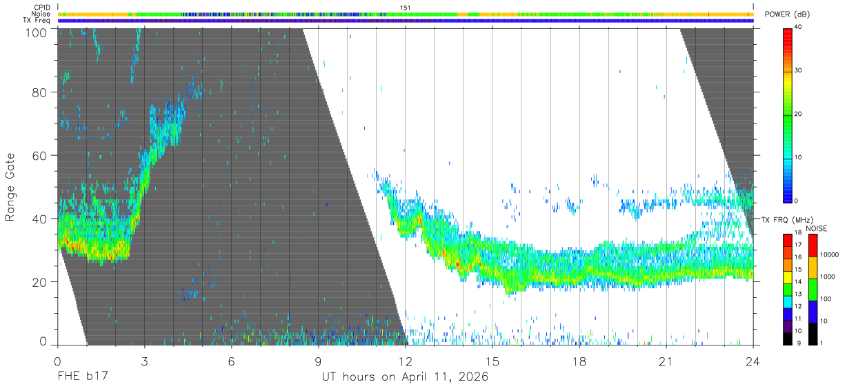The image size is (847, 391).
Task: Click the x-axis tick label "18"
Action: (x=579, y=361)
